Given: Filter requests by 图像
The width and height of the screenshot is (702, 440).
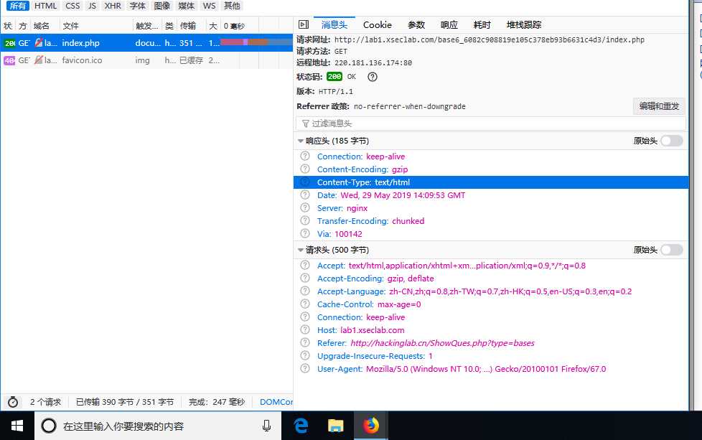Looking at the screenshot, I should 162,6.
